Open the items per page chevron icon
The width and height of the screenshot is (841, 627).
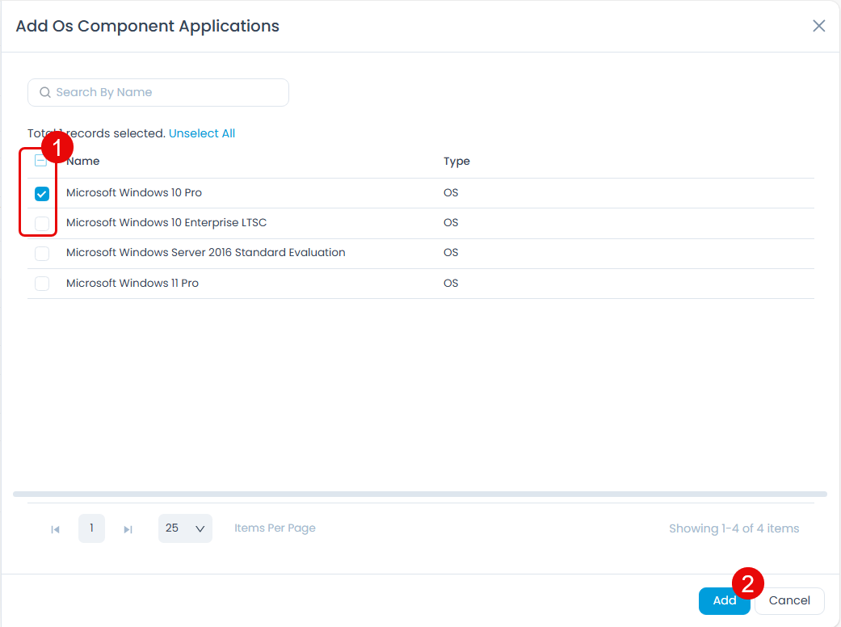[200, 528]
